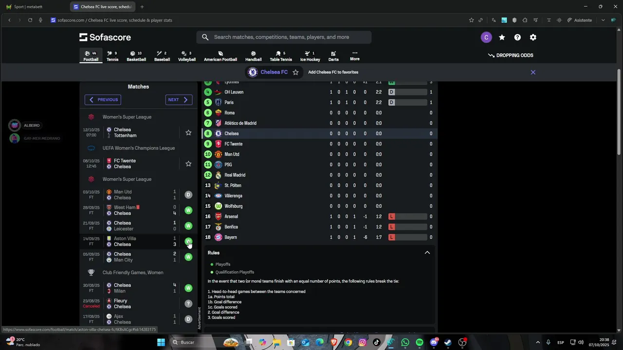Open Spotify from the taskbar
623x350 pixels.
click(420, 342)
